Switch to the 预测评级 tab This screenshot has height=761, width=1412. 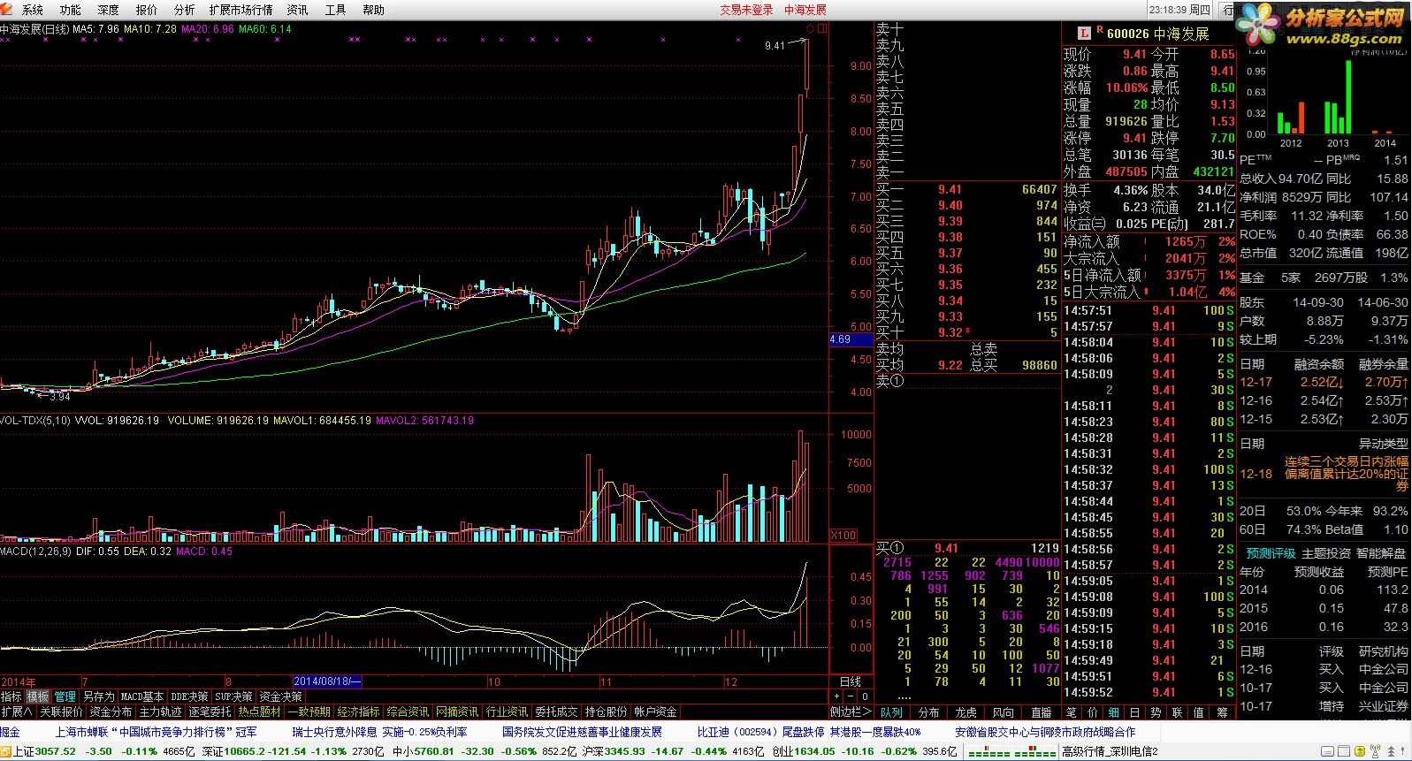[1271, 553]
